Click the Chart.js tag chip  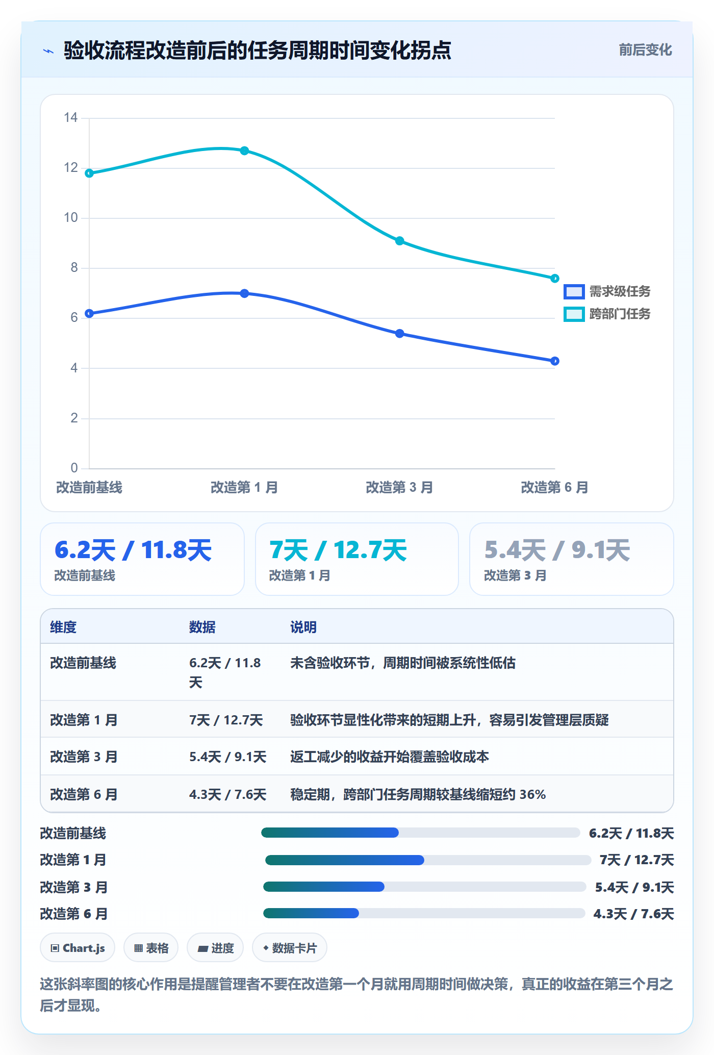78,948
